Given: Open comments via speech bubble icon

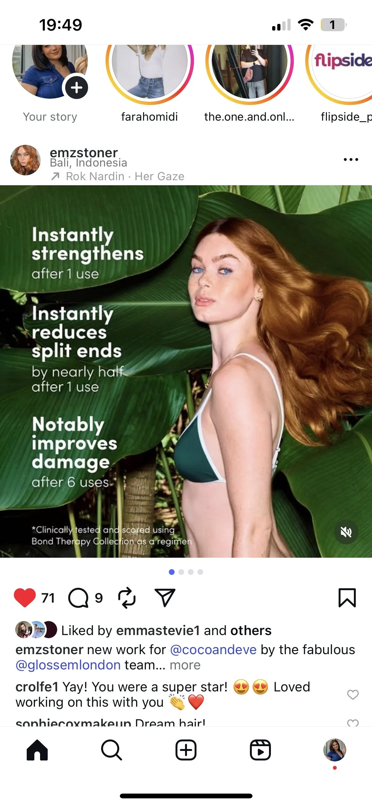Looking at the screenshot, I should pos(78,598).
